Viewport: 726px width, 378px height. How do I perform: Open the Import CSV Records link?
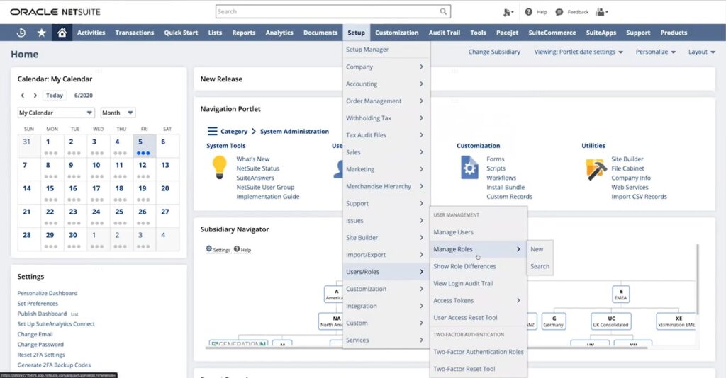point(639,196)
